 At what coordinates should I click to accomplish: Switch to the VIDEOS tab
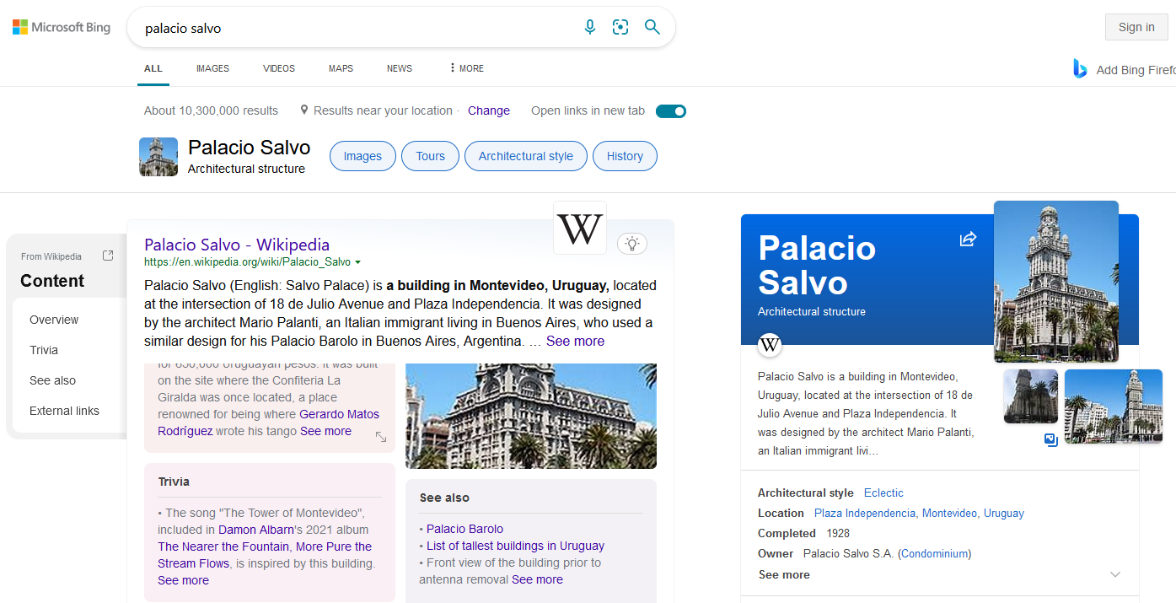click(x=279, y=68)
